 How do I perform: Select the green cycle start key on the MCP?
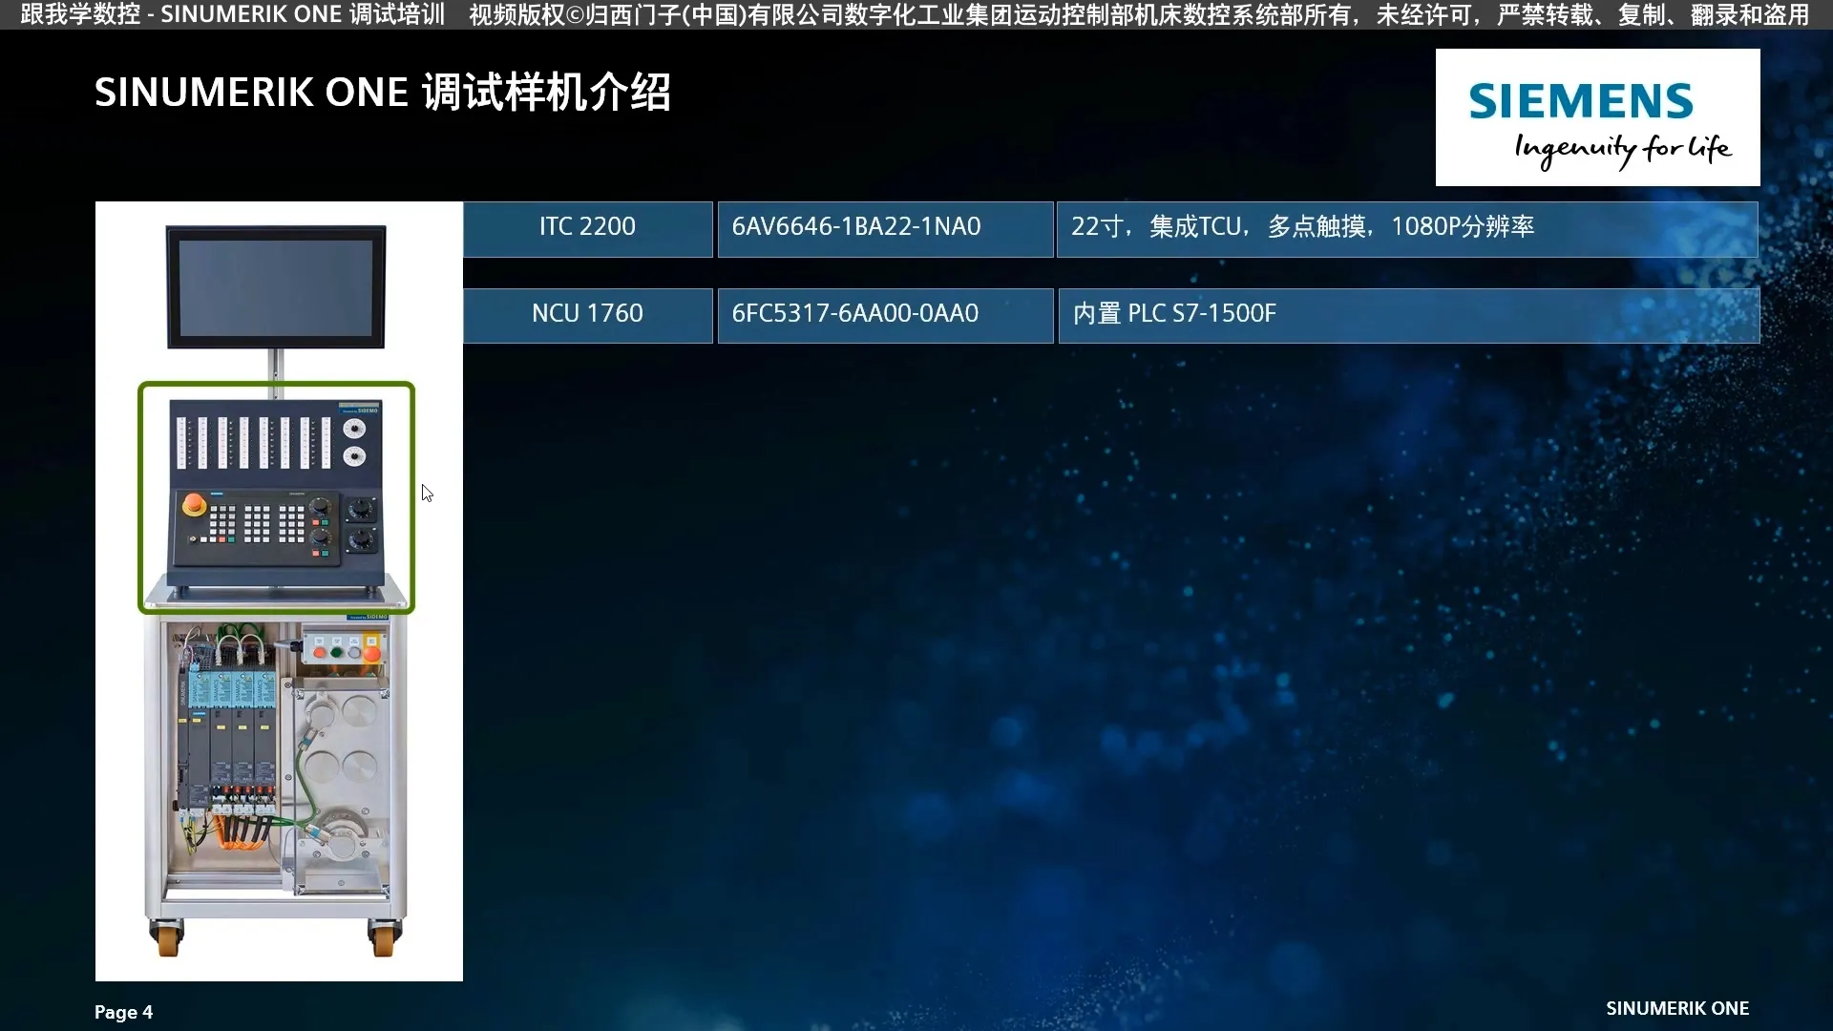click(x=325, y=553)
